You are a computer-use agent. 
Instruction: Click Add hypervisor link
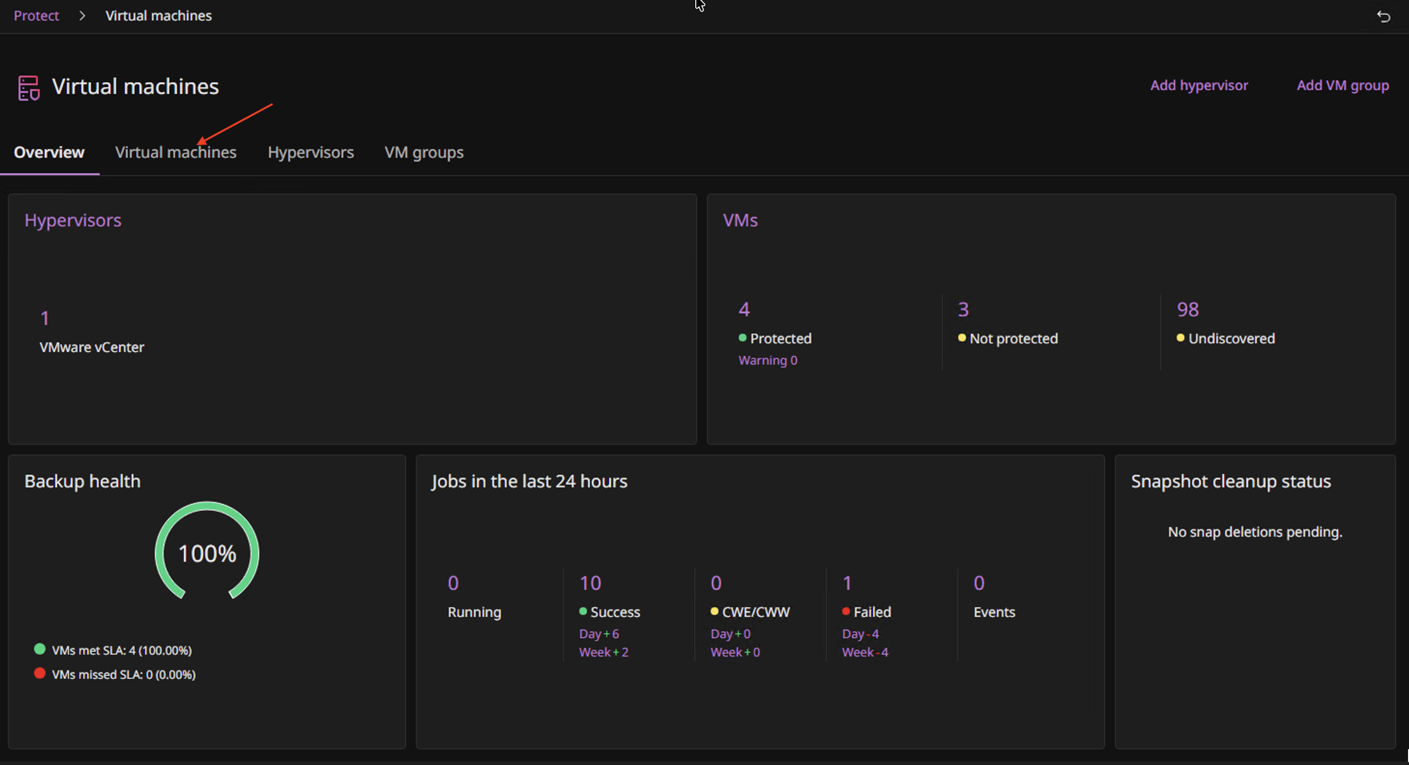click(1199, 85)
